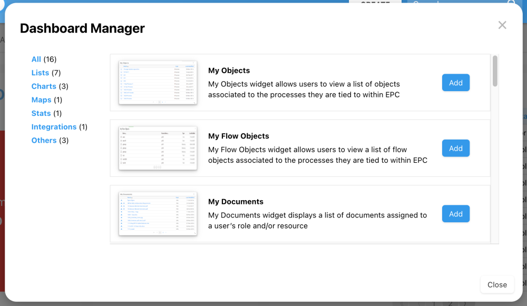Select the My Objects widget title

tap(229, 71)
